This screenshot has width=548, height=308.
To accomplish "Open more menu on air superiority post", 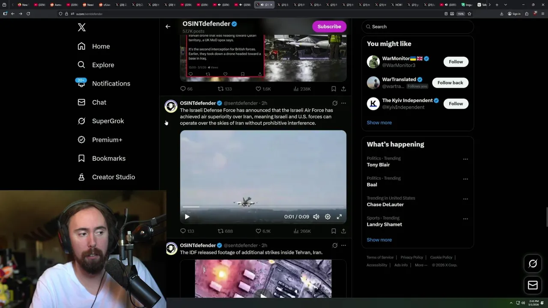I will coord(343,103).
